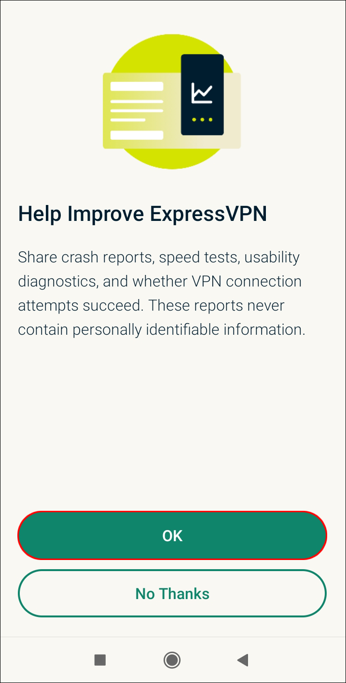Tap the bottom white bar in form card

pyautogui.click(x=137, y=135)
